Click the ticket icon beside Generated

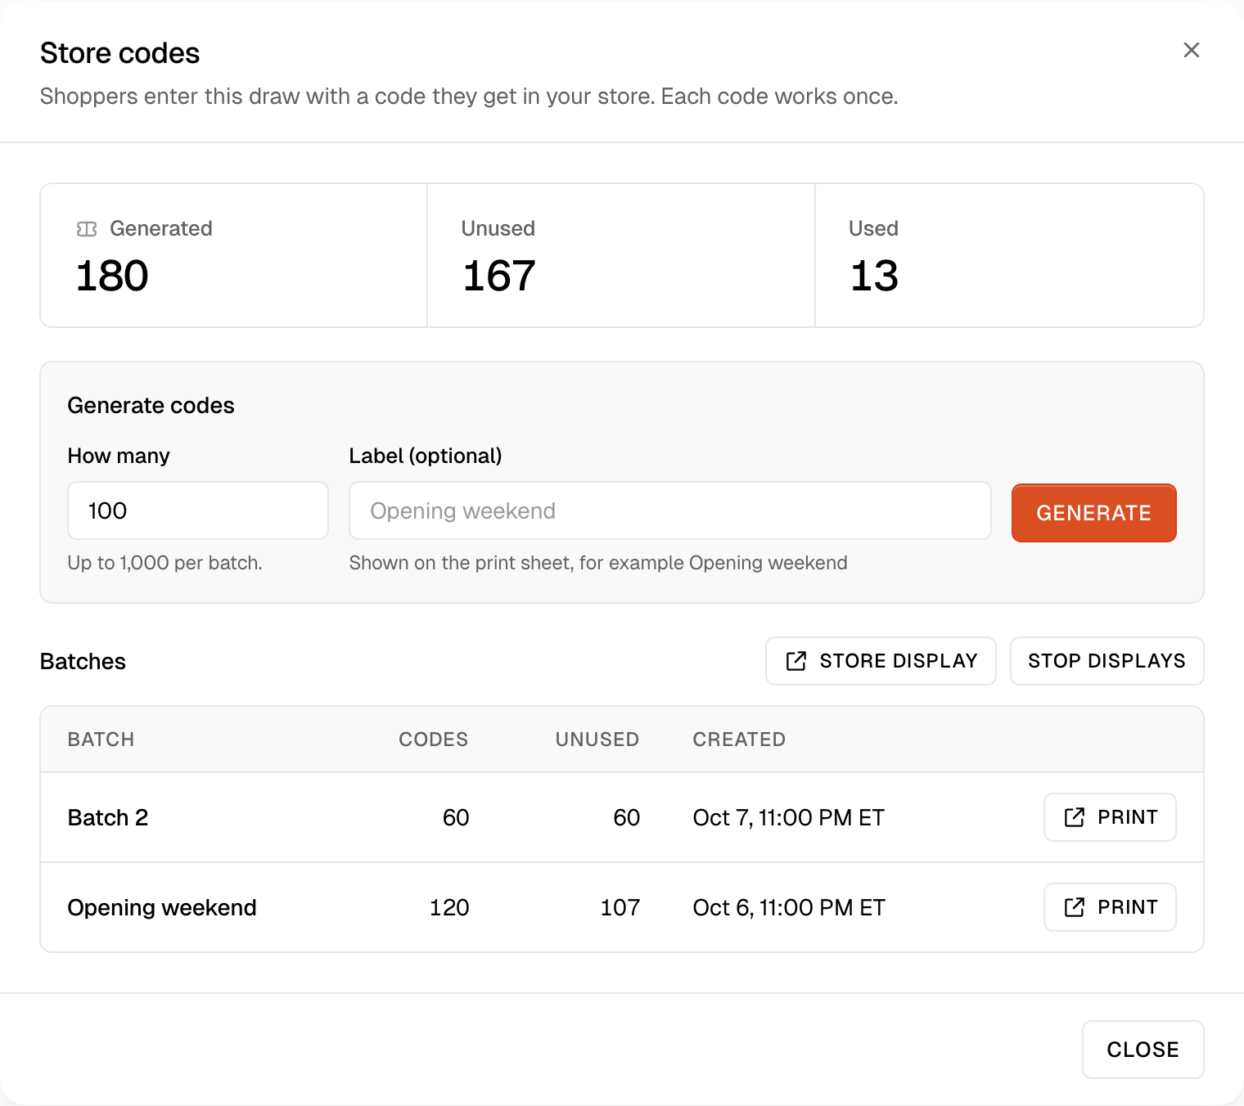point(87,229)
